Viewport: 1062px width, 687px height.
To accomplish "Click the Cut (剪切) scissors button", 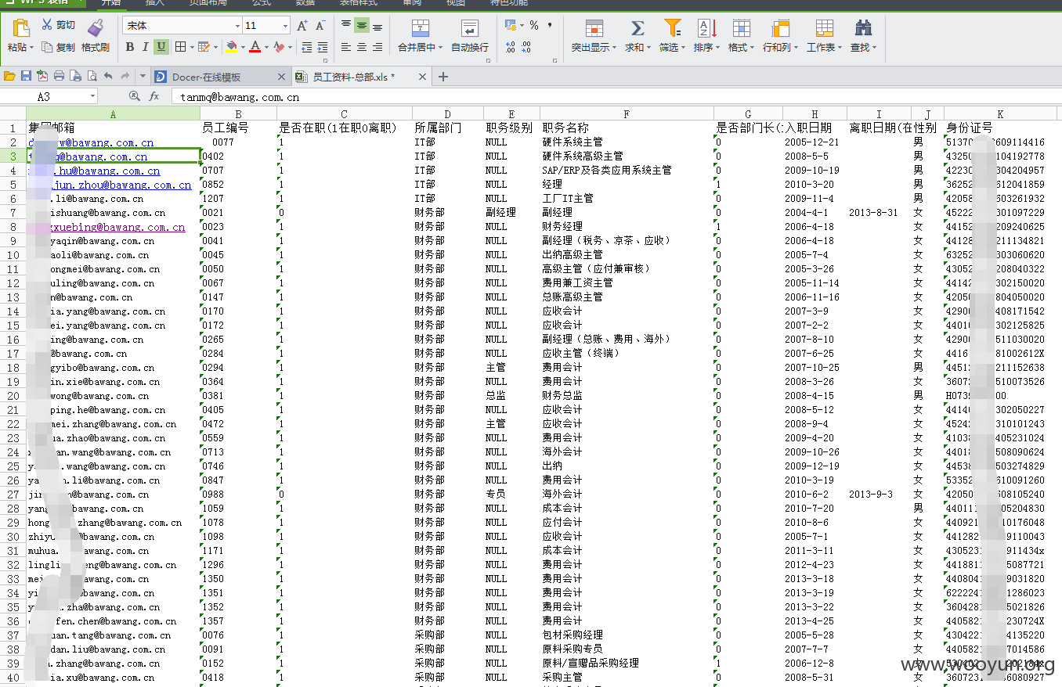I will click(58, 25).
